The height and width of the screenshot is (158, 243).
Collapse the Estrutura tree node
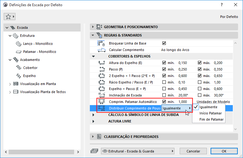pyautogui.click(x=10, y=36)
